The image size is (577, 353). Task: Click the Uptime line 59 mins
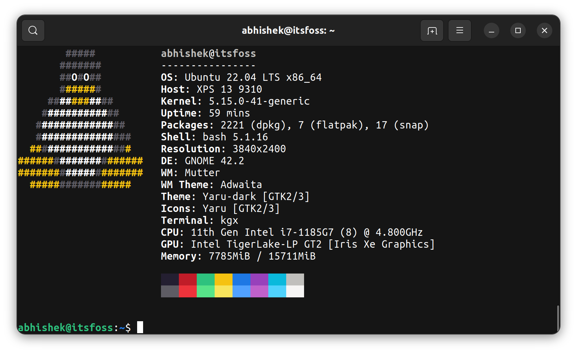205,113
